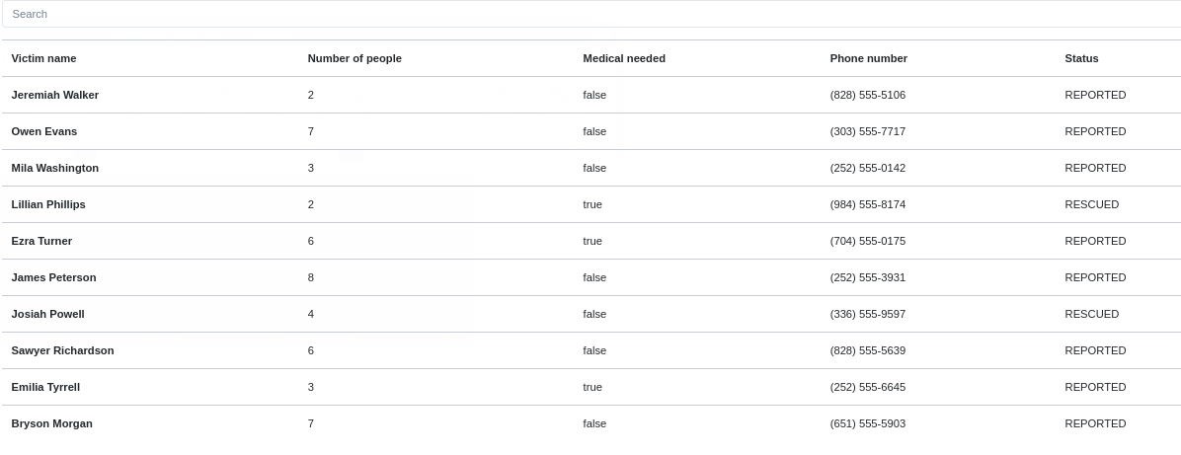Screen dimensions: 1181x455
Task: Select the James Peterson row
Action: (x=53, y=277)
